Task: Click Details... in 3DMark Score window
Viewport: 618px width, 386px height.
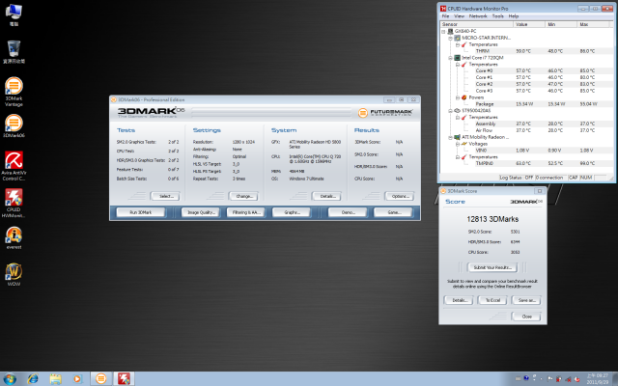Action: pyautogui.click(x=460, y=300)
